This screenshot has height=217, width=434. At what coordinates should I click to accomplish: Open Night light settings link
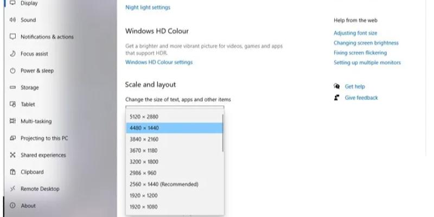(x=148, y=8)
